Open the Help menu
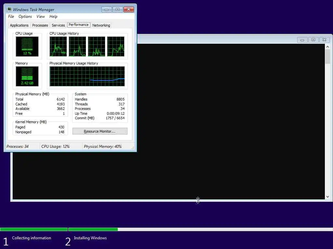This screenshot has height=249, width=333. (x=53, y=17)
